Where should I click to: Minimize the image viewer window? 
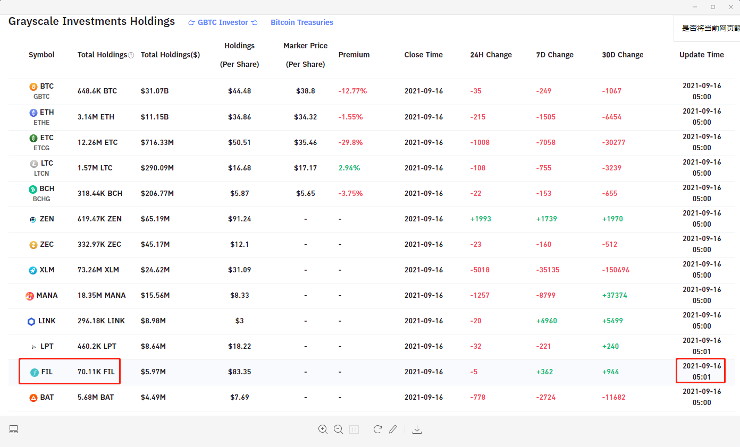click(x=695, y=7)
